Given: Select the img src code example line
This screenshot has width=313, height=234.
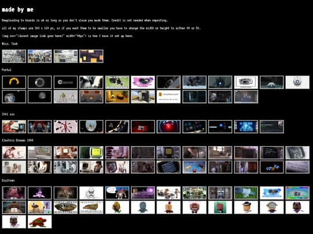Looking at the screenshot, I should 67,36.
